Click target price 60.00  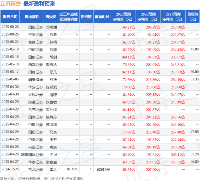tap(195, 72)
